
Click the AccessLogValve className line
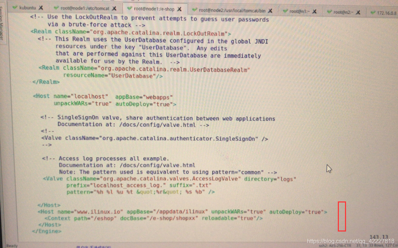[x=169, y=179]
